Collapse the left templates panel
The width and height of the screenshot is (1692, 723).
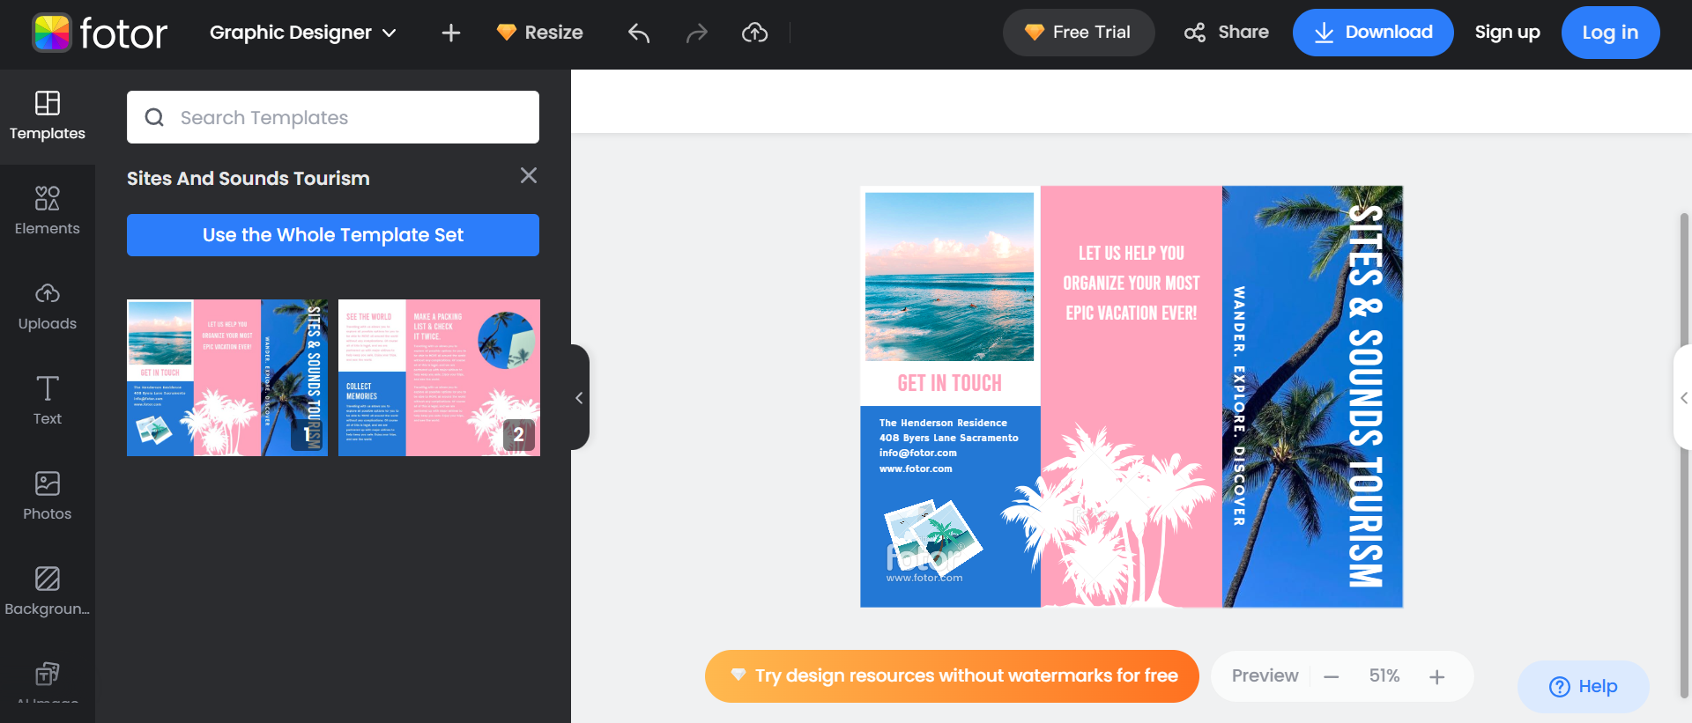pos(579,398)
